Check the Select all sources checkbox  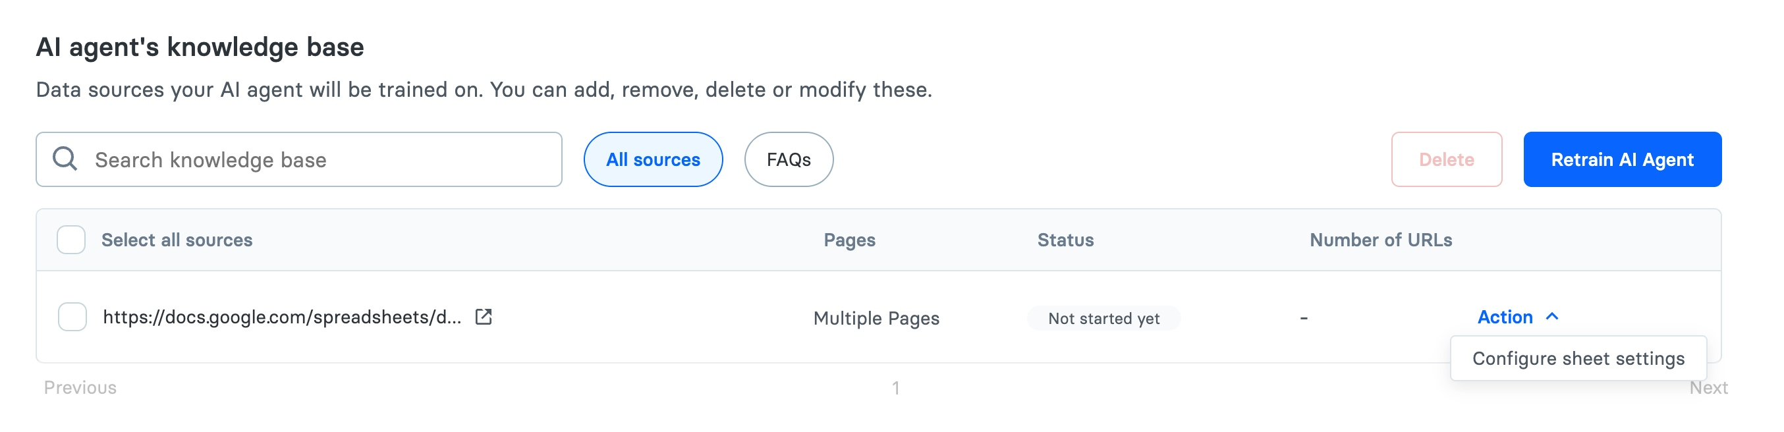[70, 240]
